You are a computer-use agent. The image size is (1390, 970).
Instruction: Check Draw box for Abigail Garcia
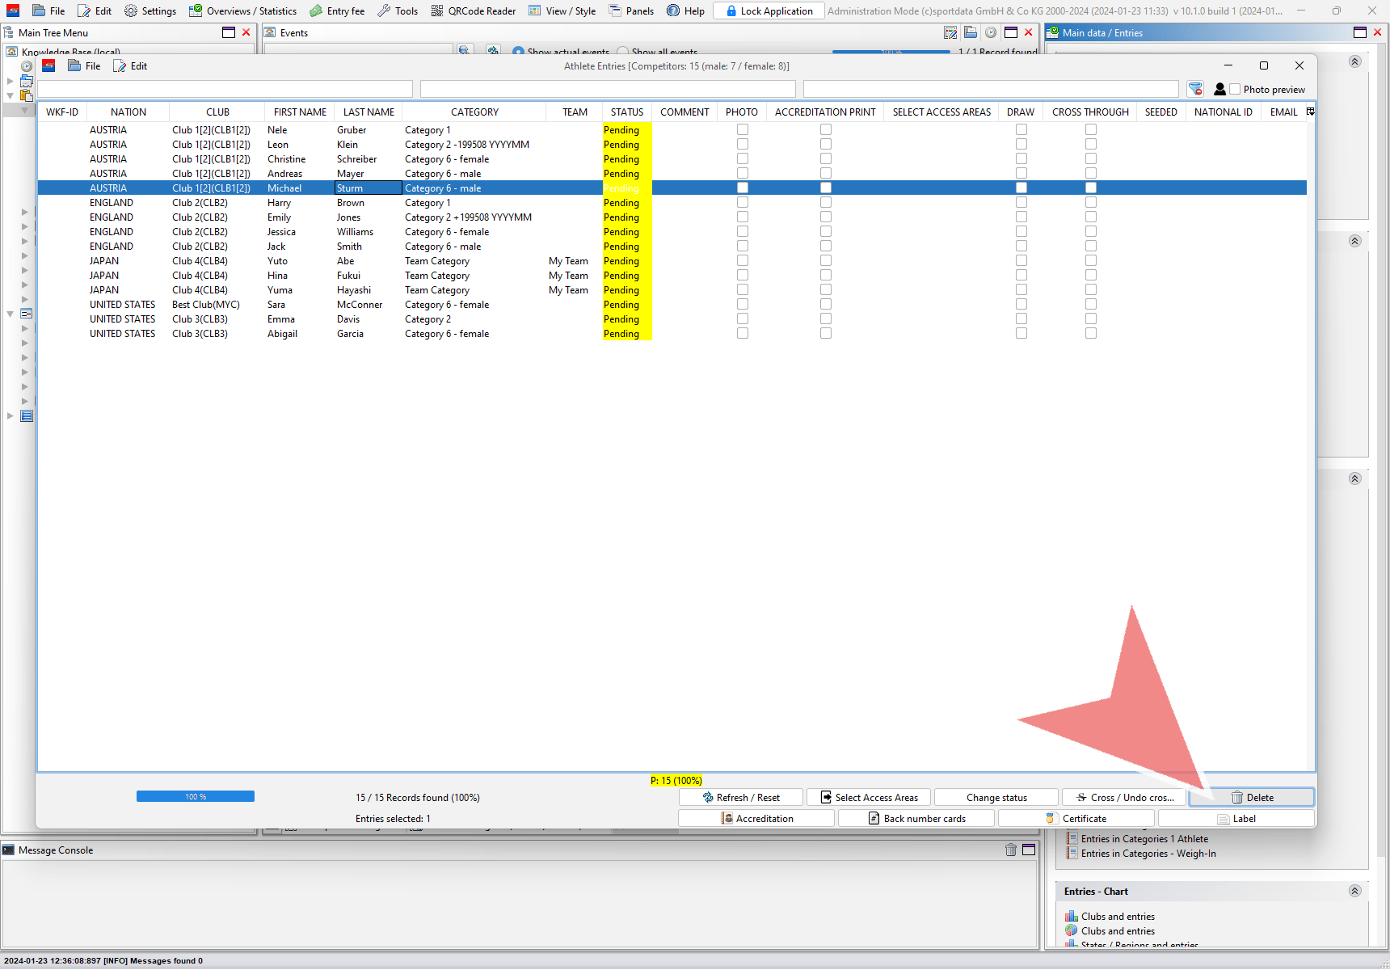pos(1021,334)
